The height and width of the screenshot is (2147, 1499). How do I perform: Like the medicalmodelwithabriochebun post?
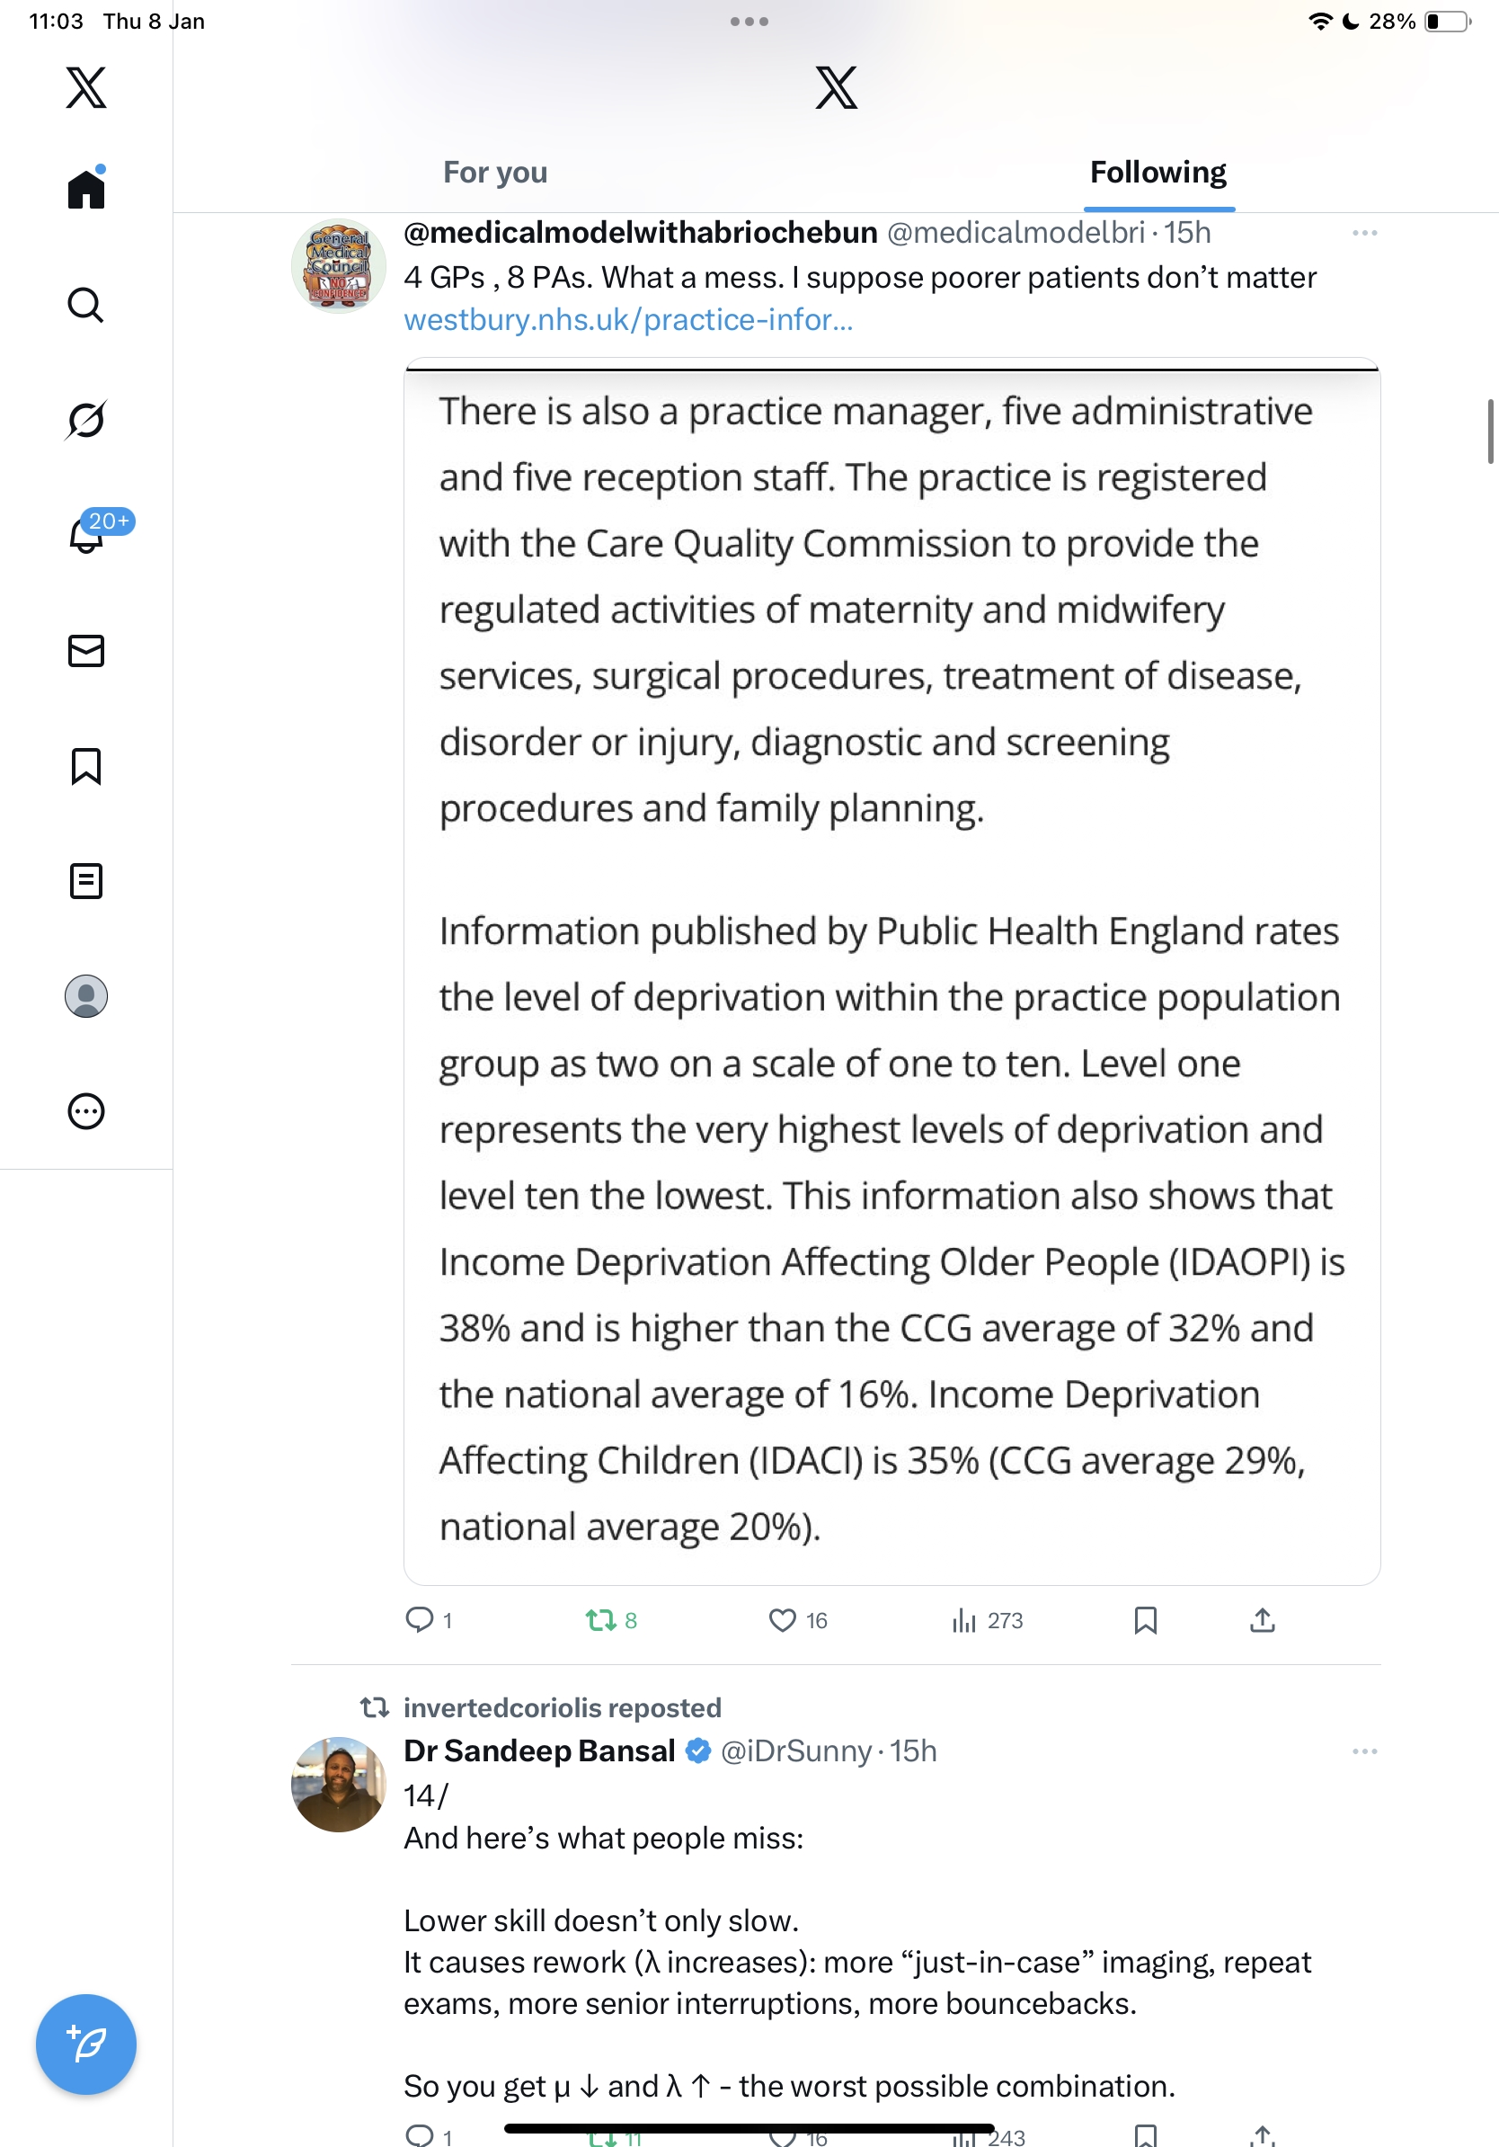(x=782, y=1619)
